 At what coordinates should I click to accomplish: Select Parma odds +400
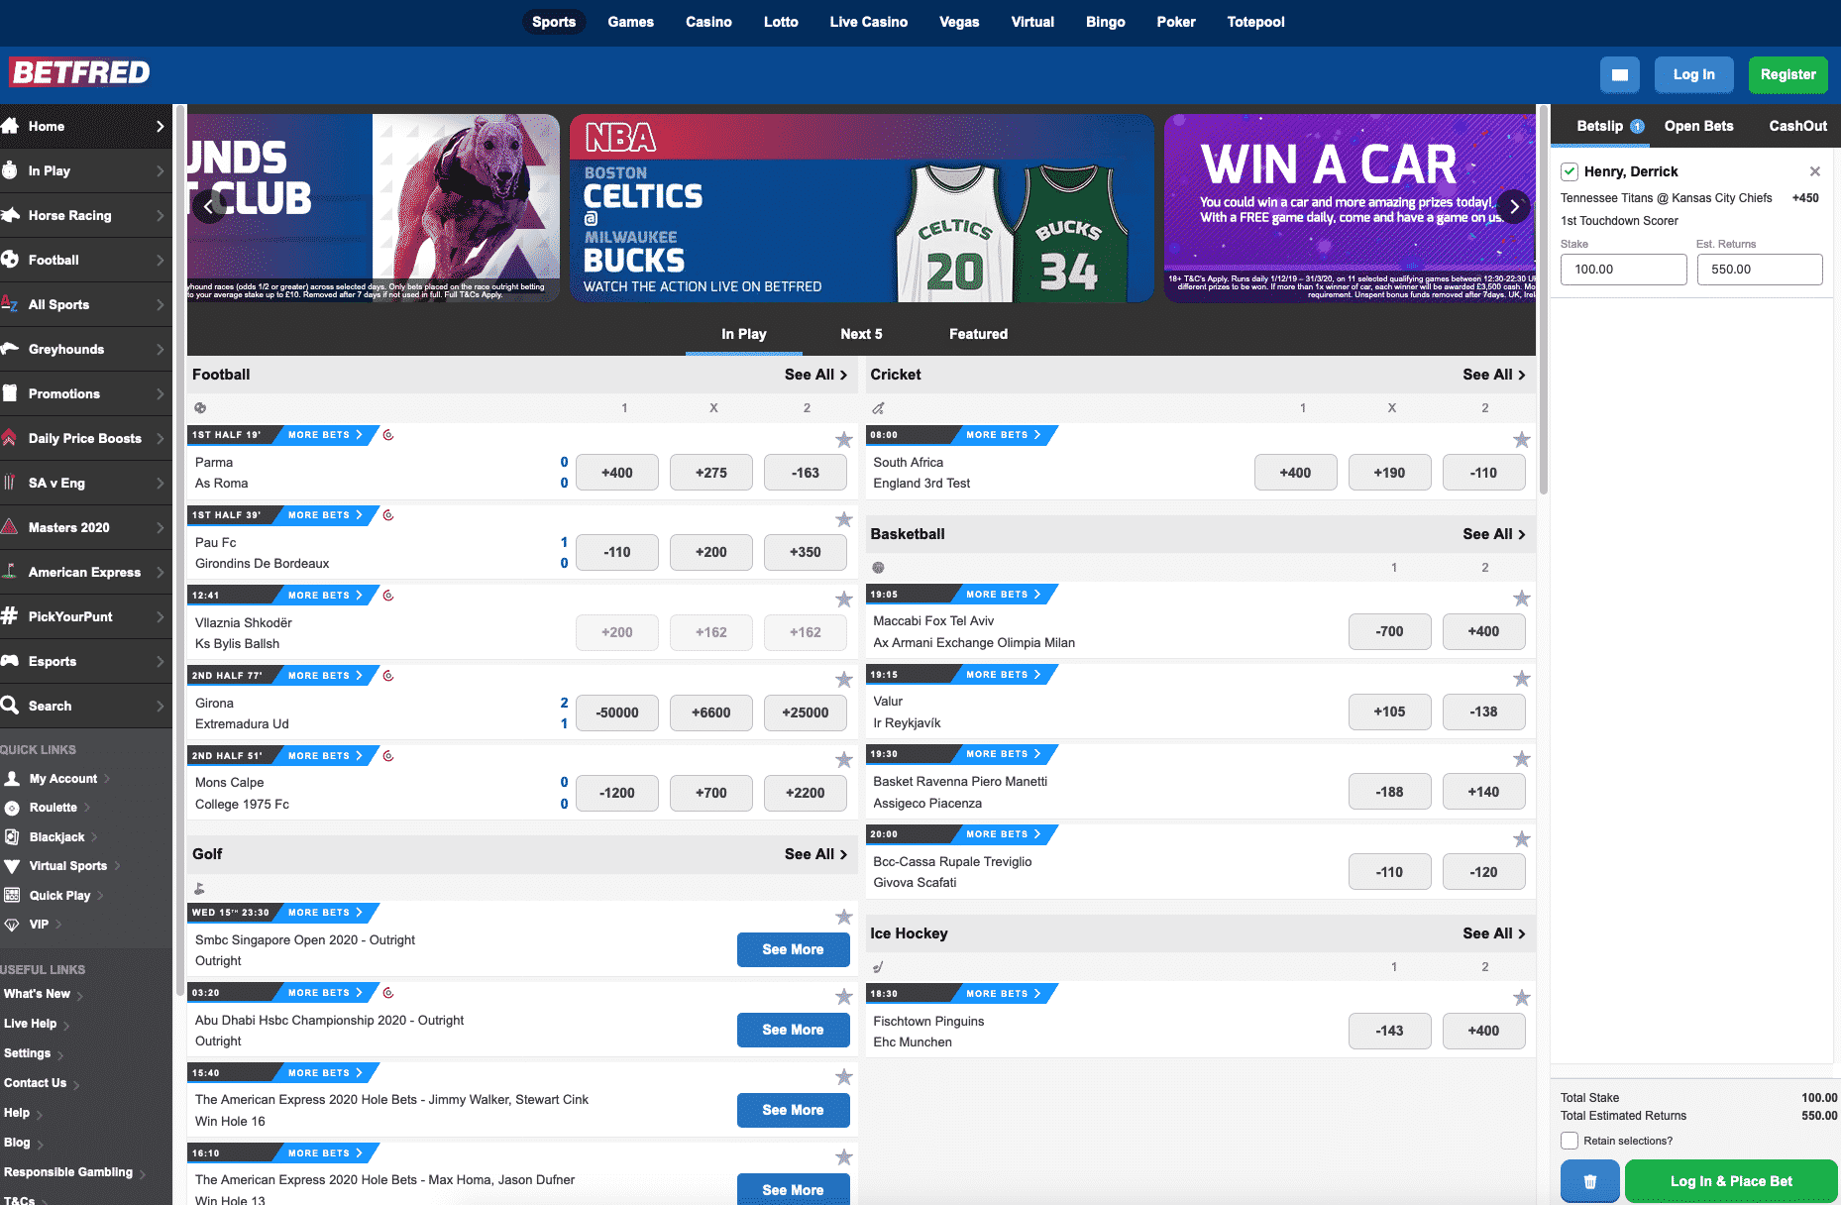click(617, 473)
